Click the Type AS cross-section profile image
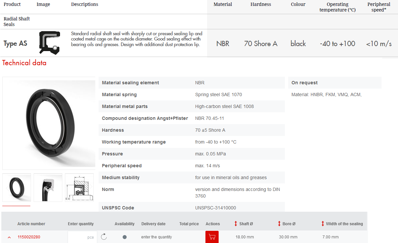398x243 pixels. pos(49,43)
